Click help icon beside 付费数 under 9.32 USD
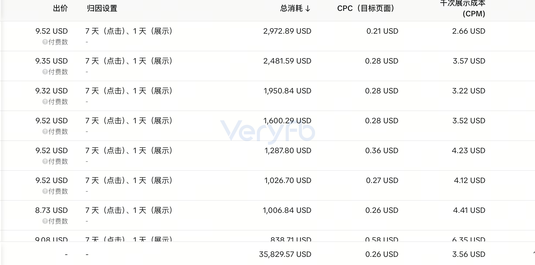Screen dimensions: 535x265 pyautogui.click(x=45, y=102)
